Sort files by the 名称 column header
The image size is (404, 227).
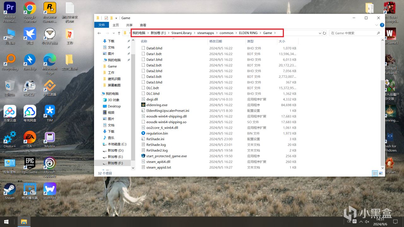[x=173, y=41]
